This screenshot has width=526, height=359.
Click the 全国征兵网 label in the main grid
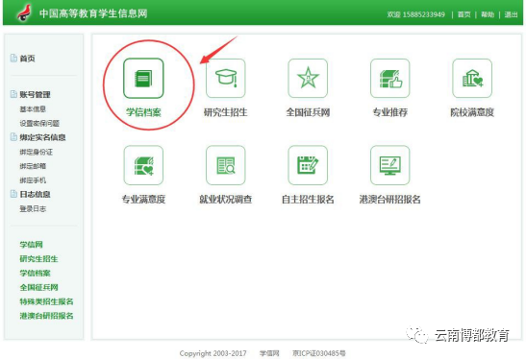point(308,112)
